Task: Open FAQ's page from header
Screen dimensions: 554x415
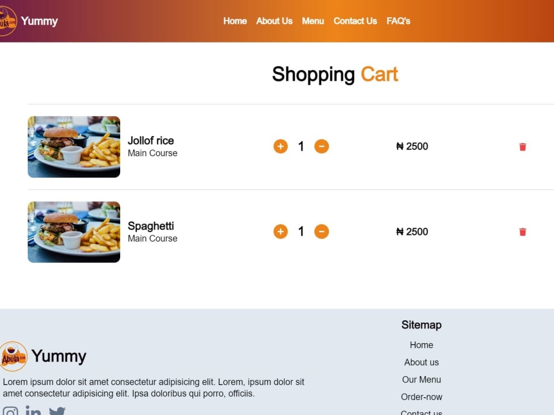Action: 398,21
